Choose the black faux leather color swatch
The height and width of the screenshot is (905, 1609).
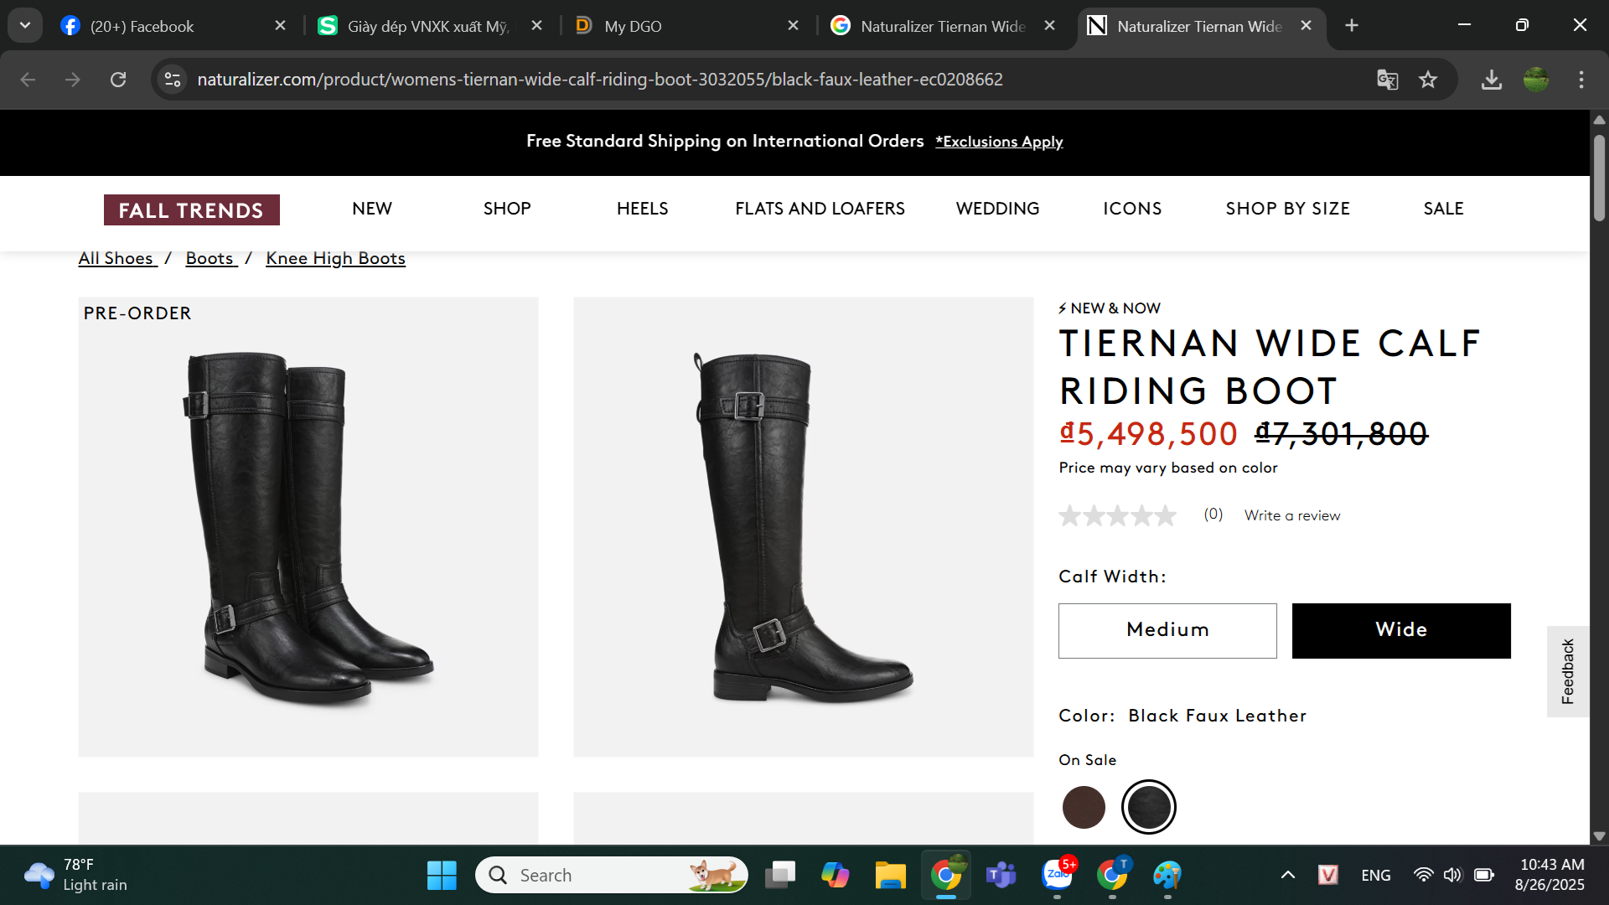[1148, 807]
